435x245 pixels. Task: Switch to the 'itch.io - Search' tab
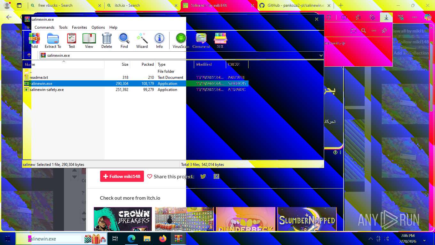(142, 5)
